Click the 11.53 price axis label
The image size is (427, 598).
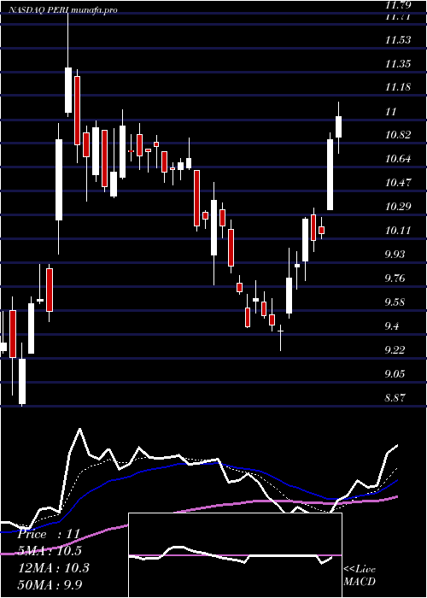tap(398, 40)
